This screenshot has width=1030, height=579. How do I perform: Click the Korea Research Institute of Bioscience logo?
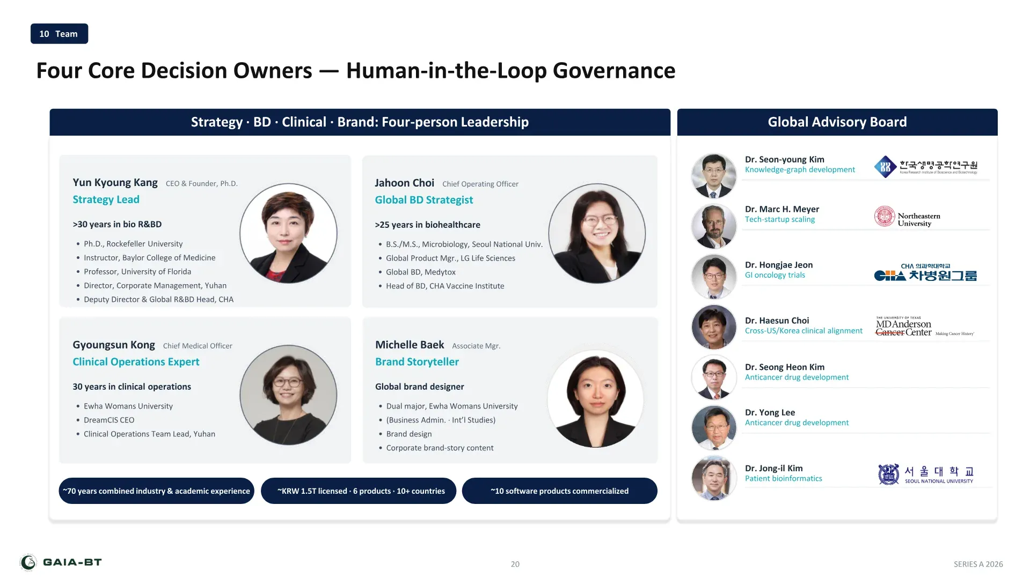(926, 167)
